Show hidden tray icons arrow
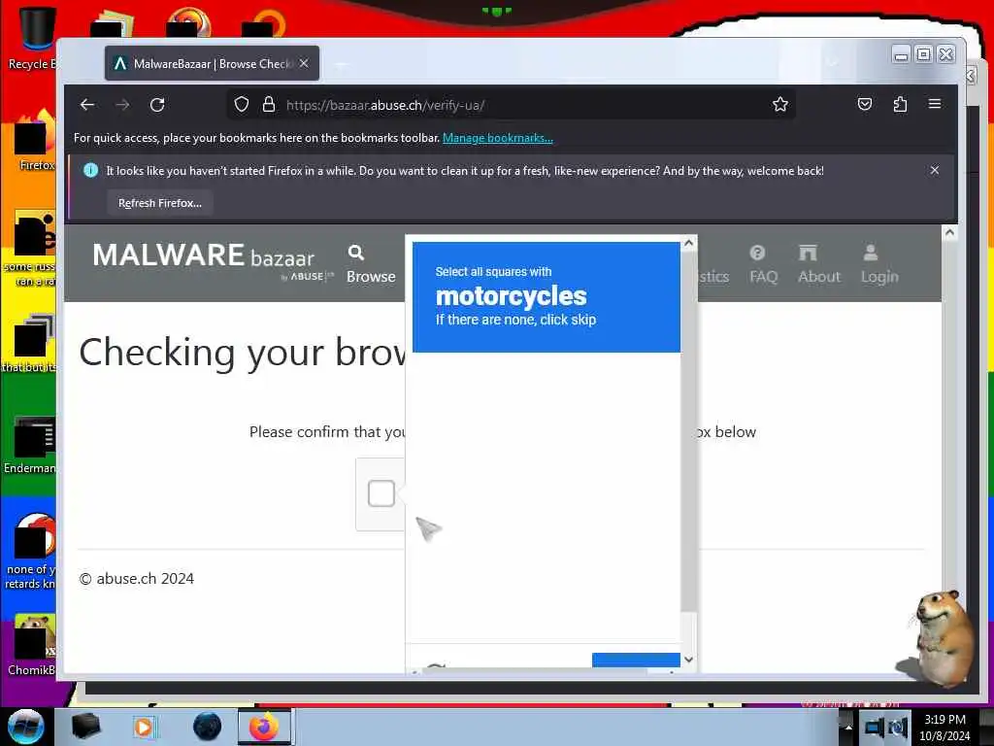The image size is (994, 746). tap(848, 727)
